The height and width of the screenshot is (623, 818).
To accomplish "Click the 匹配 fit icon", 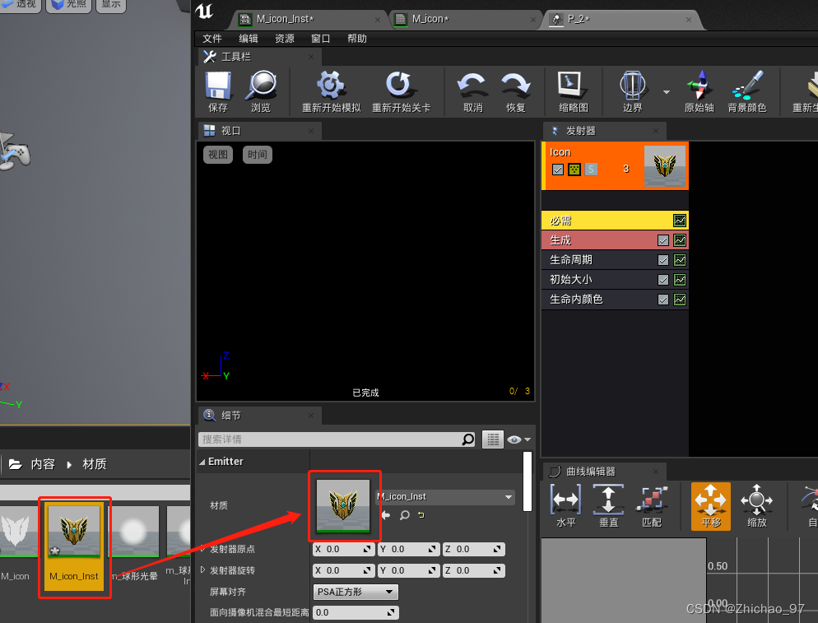I will (652, 505).
